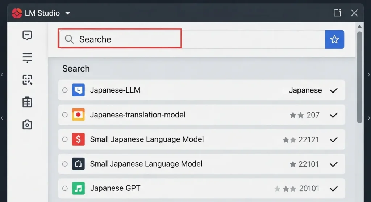
Task: Open the 'Japanese-translation-model' name
Action: (x=138, y=115)
